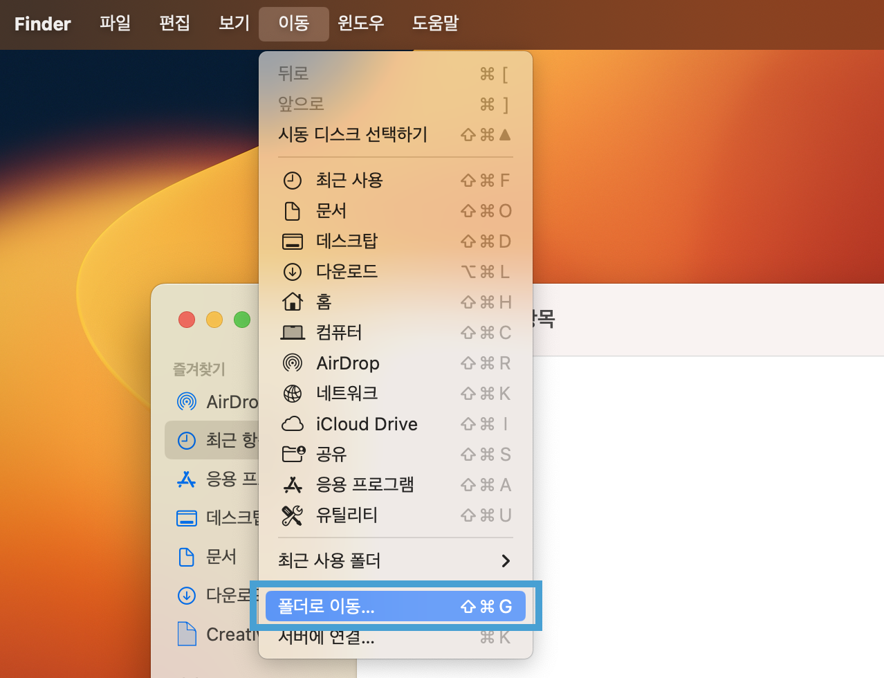884x678 pixels.
Task: Click the 컴퓨터 laptop icon
Action: (293, 333)
